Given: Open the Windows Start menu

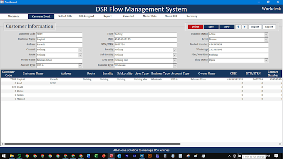Looking at the screenshot, I should (x=4, y=156).
